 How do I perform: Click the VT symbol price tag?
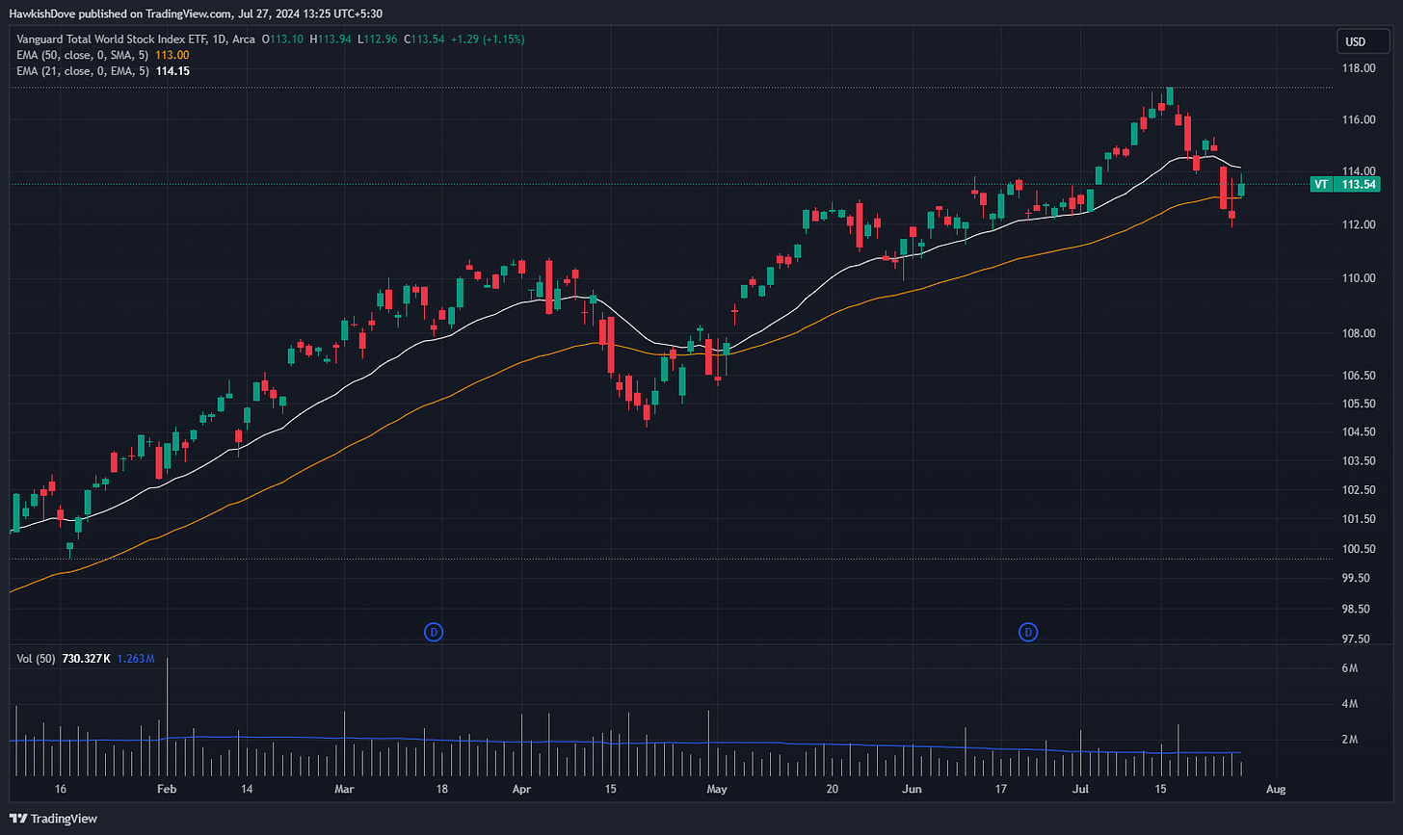pyautogui.click(x=1321, y=184)
